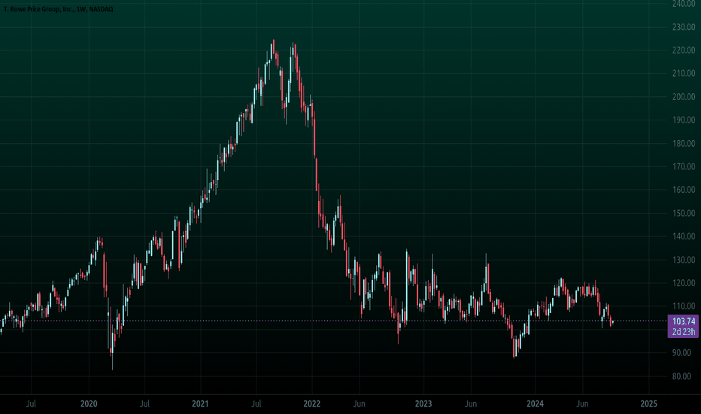The image size is (701, 414).
Task: Click the 2024 label on time axis
Action: pyautogui.click(x=535, y=403)
